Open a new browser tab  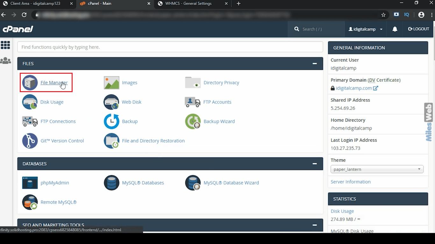tap(239, 3)
